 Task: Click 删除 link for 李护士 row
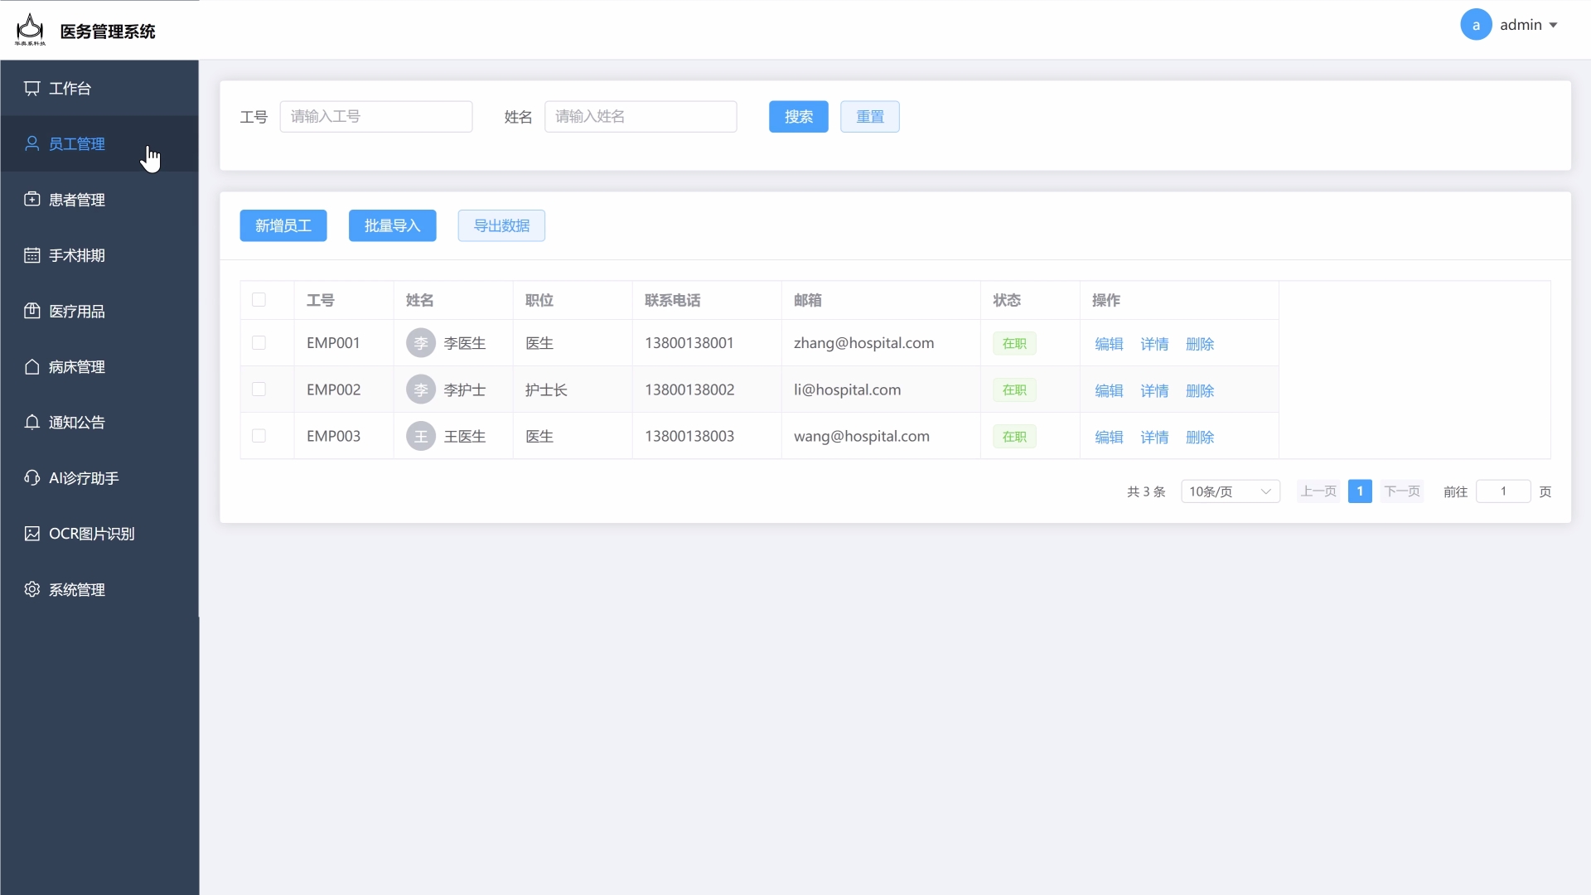[1199, 390]
